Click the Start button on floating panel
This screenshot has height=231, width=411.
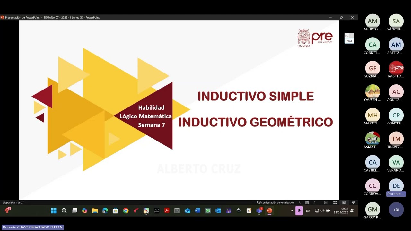(x=349, y=41)
